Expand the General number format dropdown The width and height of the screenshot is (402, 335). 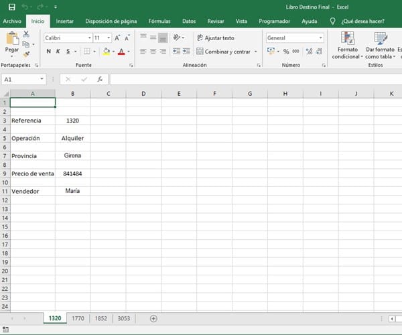(320, 38)
